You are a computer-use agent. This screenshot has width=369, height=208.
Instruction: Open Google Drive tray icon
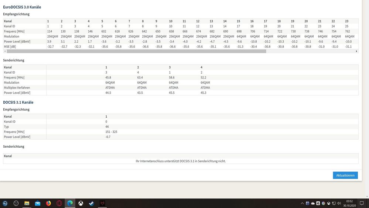[318, 203]
